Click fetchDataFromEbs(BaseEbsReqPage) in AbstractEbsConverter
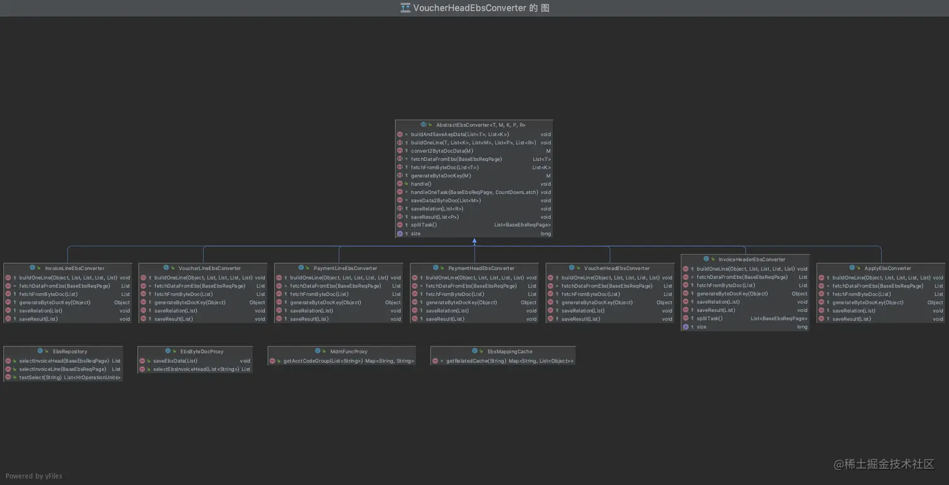The height and width of the screenshot is (485, 949). pyautogui.click(x=456, y=159)
